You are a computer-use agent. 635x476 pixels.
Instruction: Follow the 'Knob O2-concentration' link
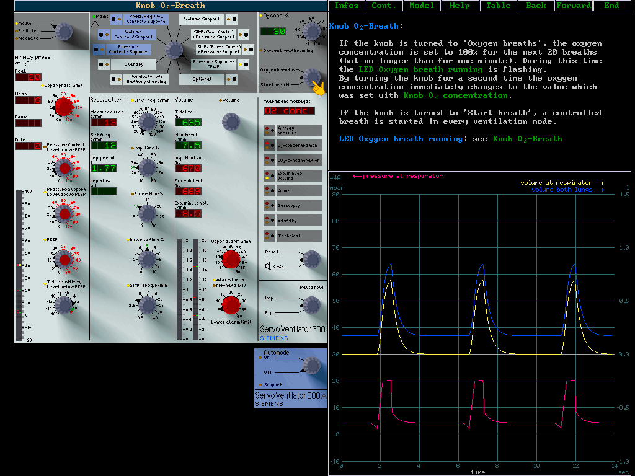click(455, 95)
